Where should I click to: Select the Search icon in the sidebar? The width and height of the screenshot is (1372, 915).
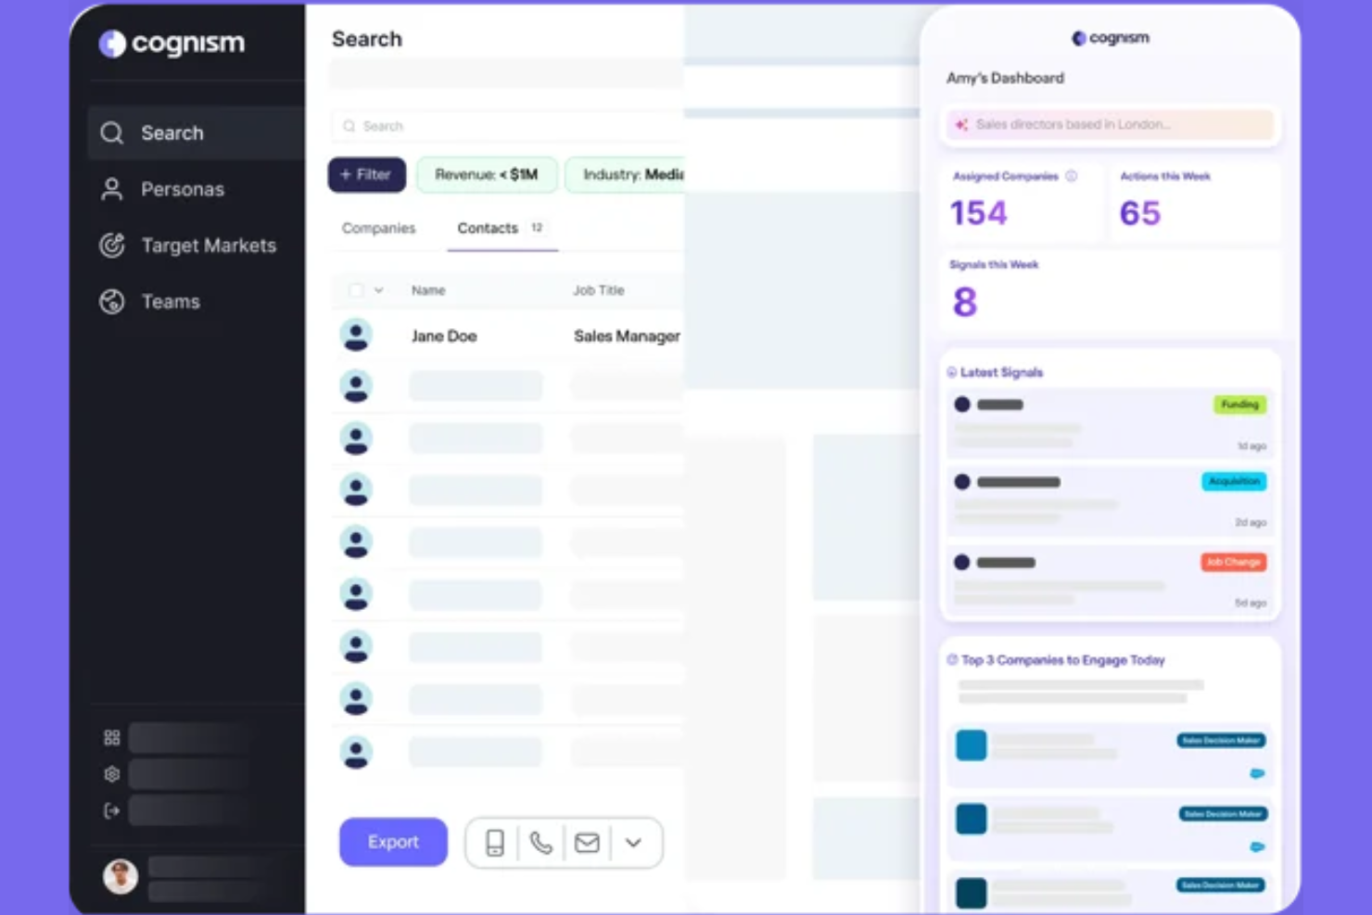pos(111,133)
